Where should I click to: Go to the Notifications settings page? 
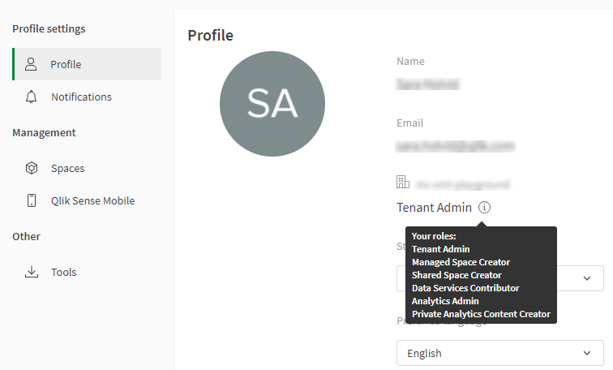tap(81, 97)
